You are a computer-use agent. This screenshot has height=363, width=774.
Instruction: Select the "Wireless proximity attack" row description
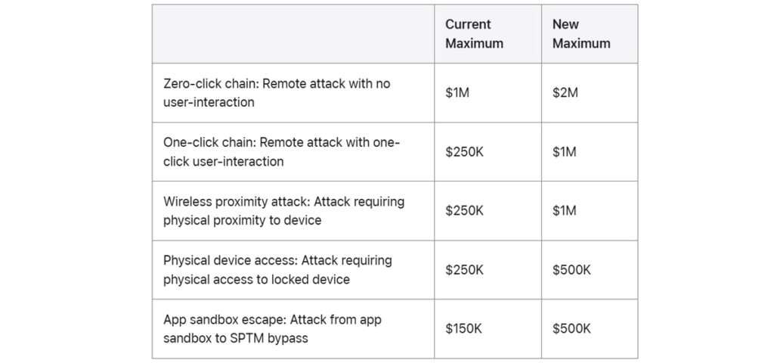coord(283,211)
